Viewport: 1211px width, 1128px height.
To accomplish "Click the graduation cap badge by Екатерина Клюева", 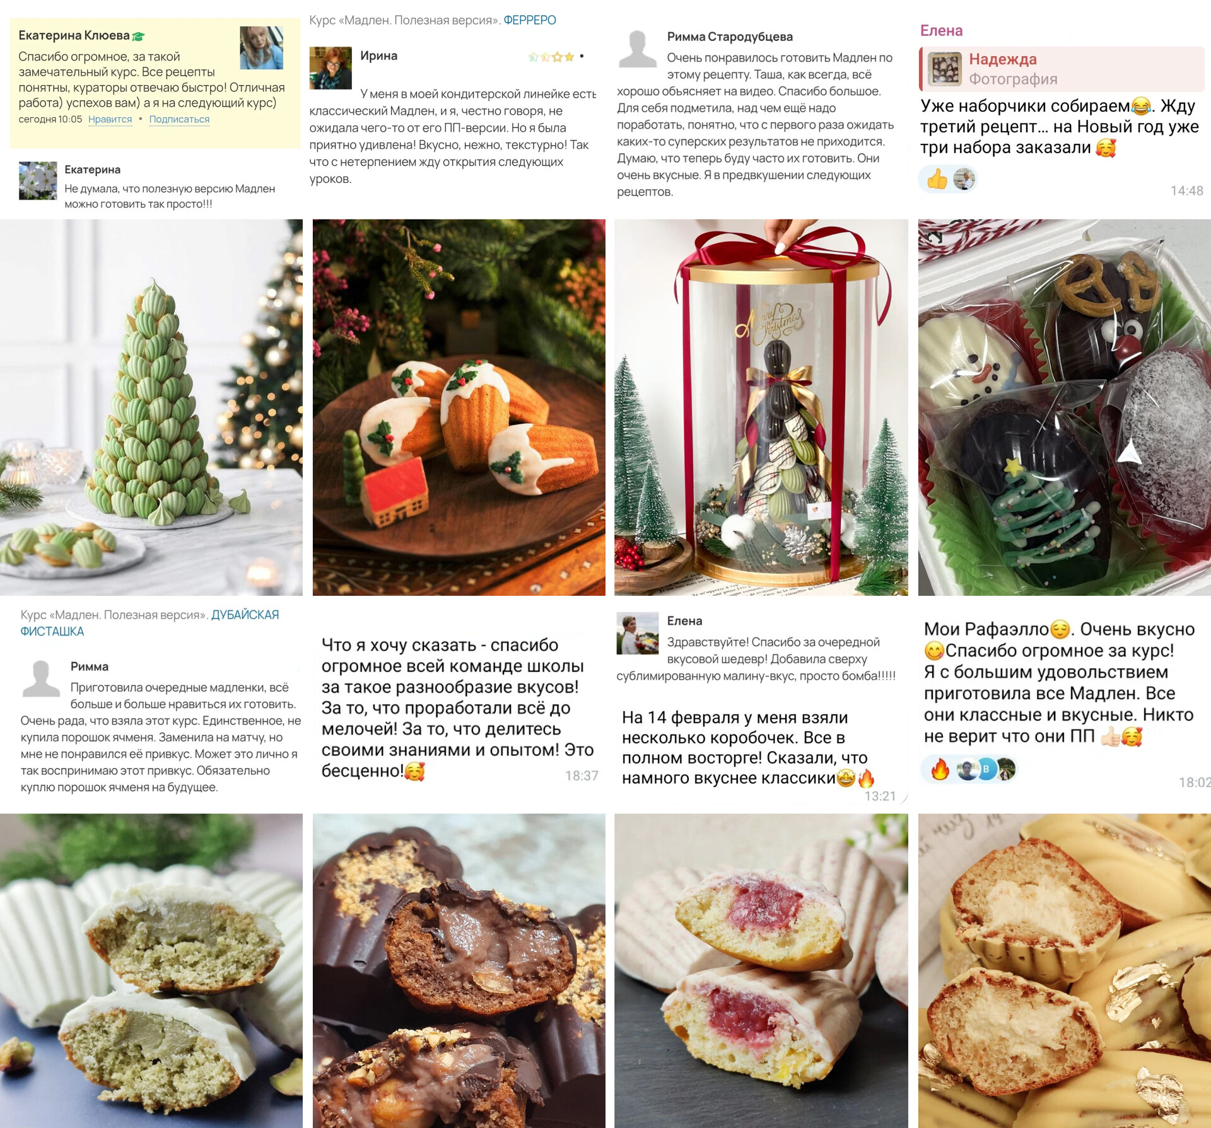I will 139,37.
